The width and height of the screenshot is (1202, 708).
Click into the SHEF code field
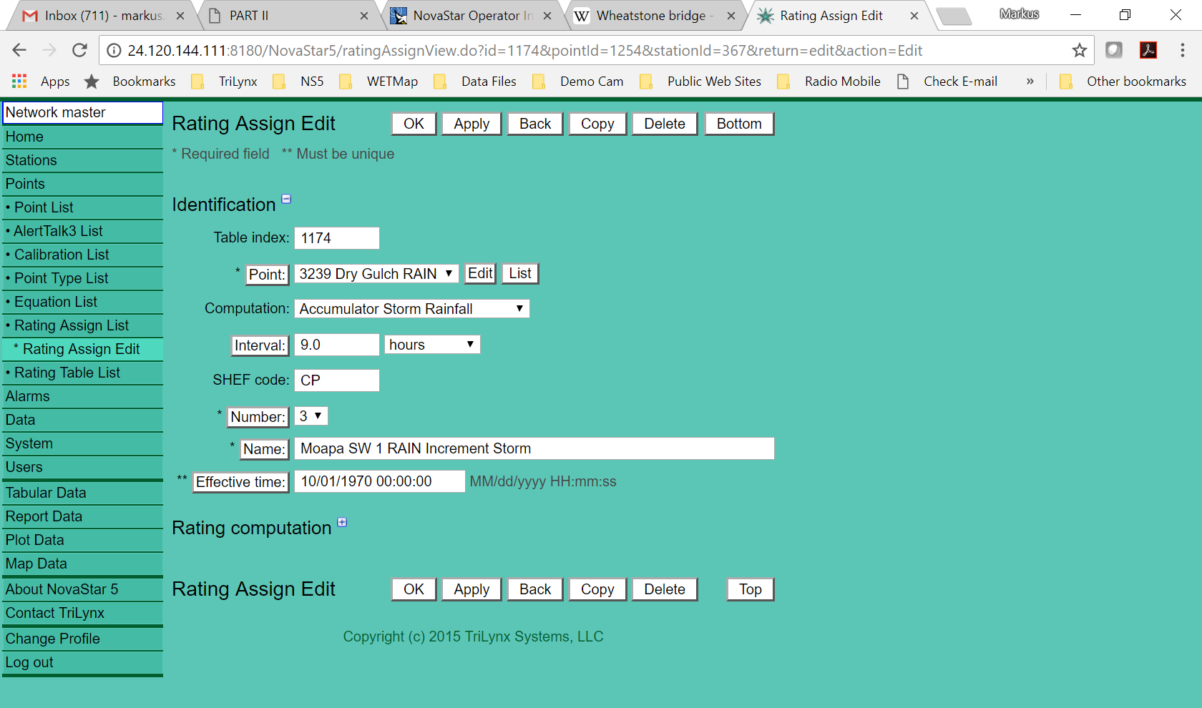coord(336,380)
